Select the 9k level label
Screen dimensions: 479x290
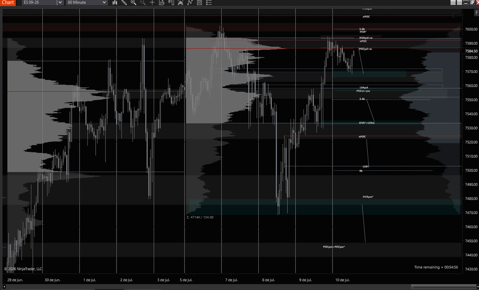pyautogui.click(x=361, y=171)
